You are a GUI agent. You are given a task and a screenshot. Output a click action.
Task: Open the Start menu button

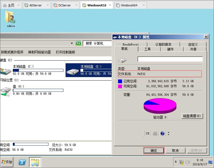[7, 162]
